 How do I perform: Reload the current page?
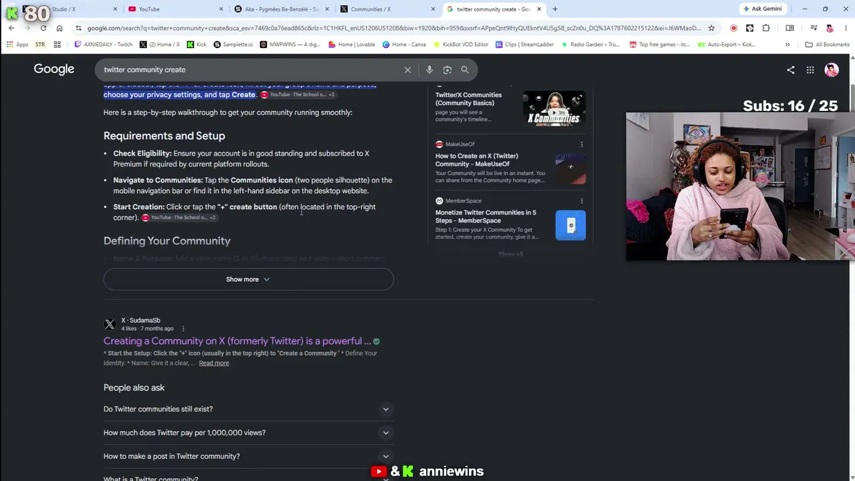pyautogui.click(x=43, y=28)
